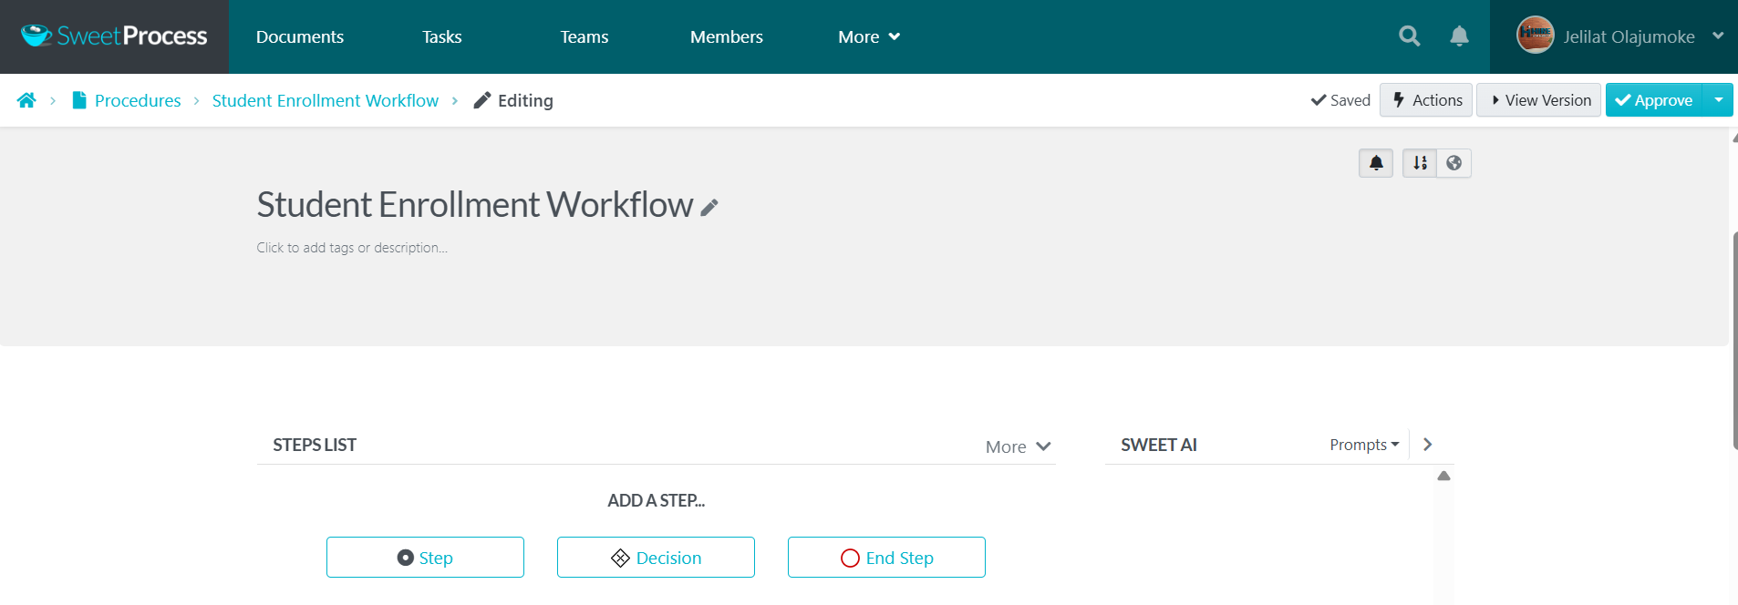Screen dimensions: 1738x605
Task: Click to add tags or description
Action: click(x=352, y=248)
